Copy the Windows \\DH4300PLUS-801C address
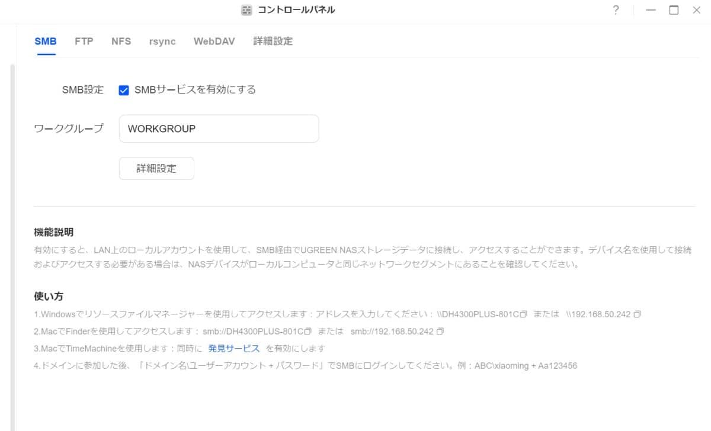This screenshot has height=431, width=711. [523, 314]
